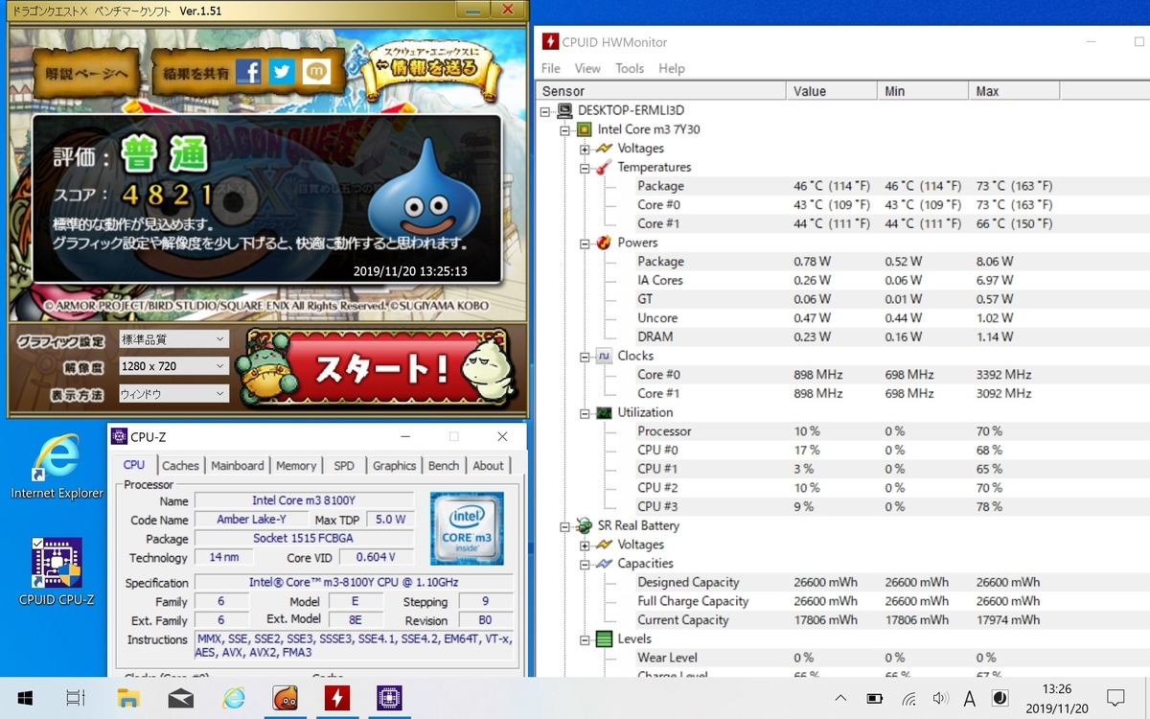
Task: Expand the battery Voltages node
Action: [585, 545]
